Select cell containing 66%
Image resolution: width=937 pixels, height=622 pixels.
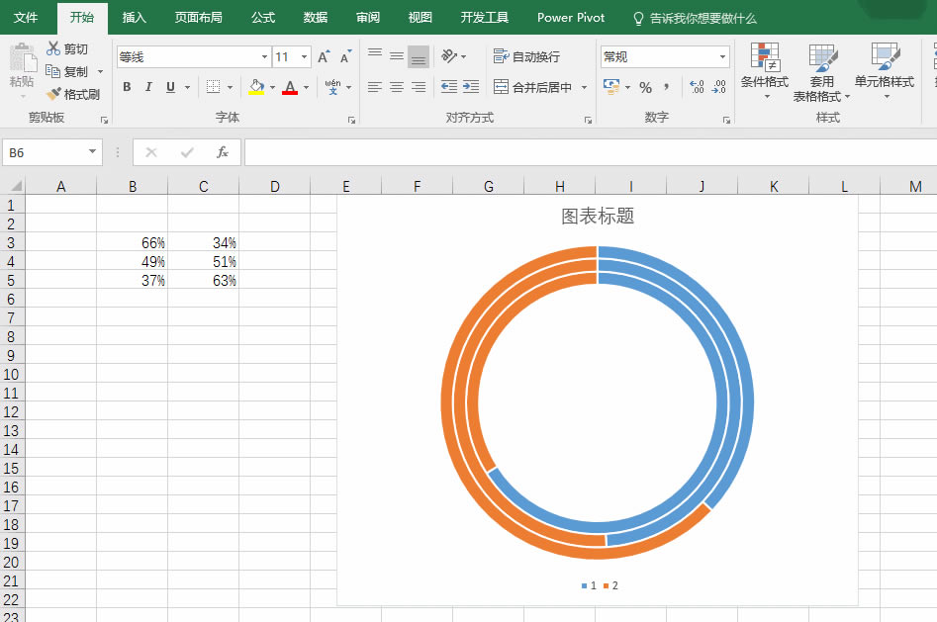pyautogui.click(x=132, y=242)
